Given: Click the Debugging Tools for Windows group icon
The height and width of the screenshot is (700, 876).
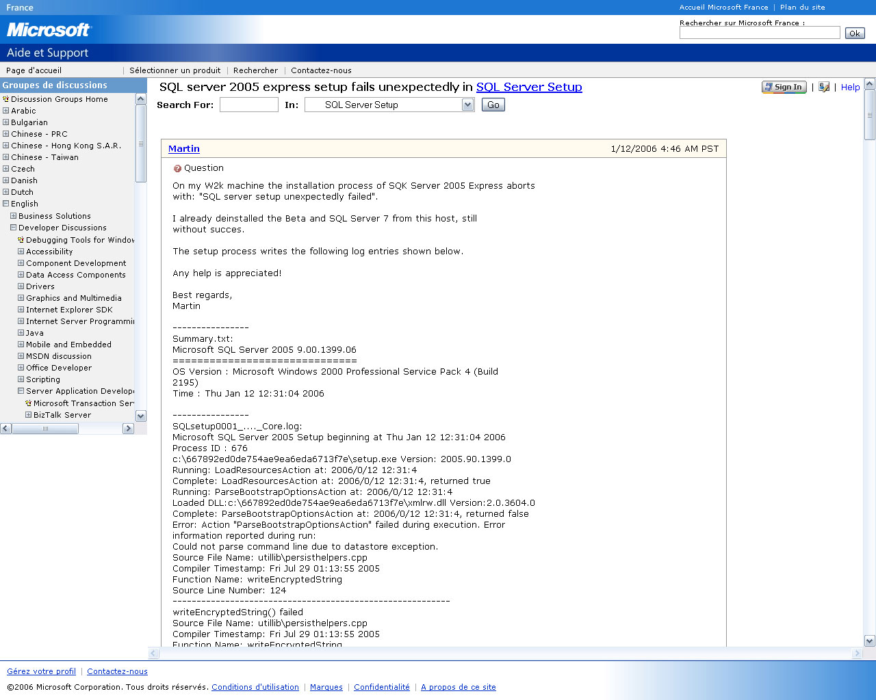Looking at the screenshot, I should 21,240.
